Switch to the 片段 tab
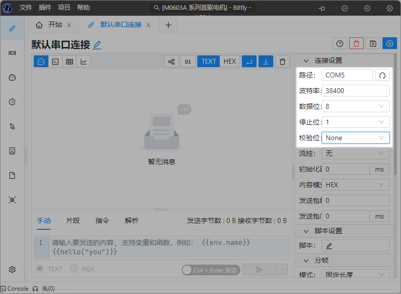The width and height of the screenshot is (401, 294). [x=73, y=220]
